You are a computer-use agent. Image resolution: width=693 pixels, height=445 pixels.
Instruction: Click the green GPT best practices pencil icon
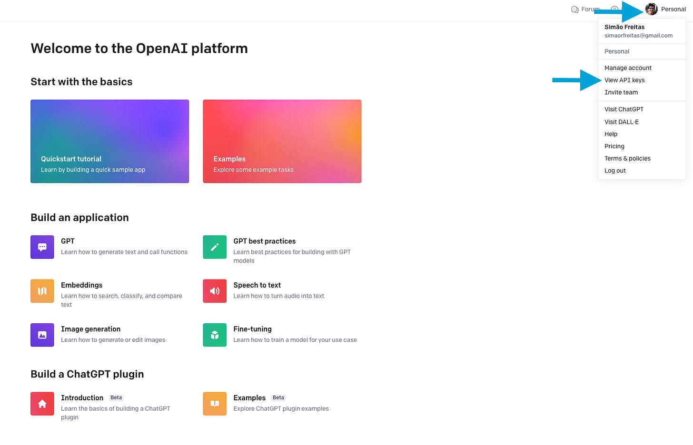coord(215,247)
